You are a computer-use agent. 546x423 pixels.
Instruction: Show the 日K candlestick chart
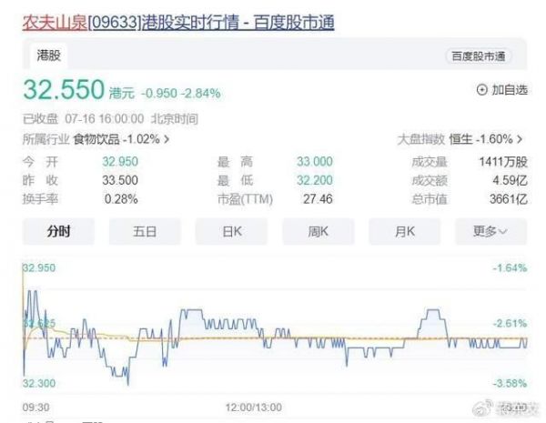point(232,231)
